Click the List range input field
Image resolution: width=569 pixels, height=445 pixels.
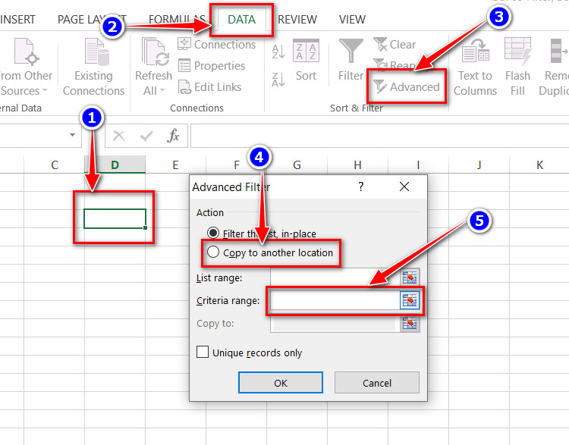(x=335, y=277)
